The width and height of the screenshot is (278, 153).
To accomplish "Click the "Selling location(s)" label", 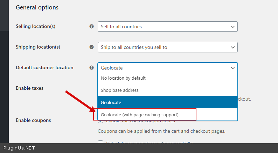I will click(x=35, y=27).
